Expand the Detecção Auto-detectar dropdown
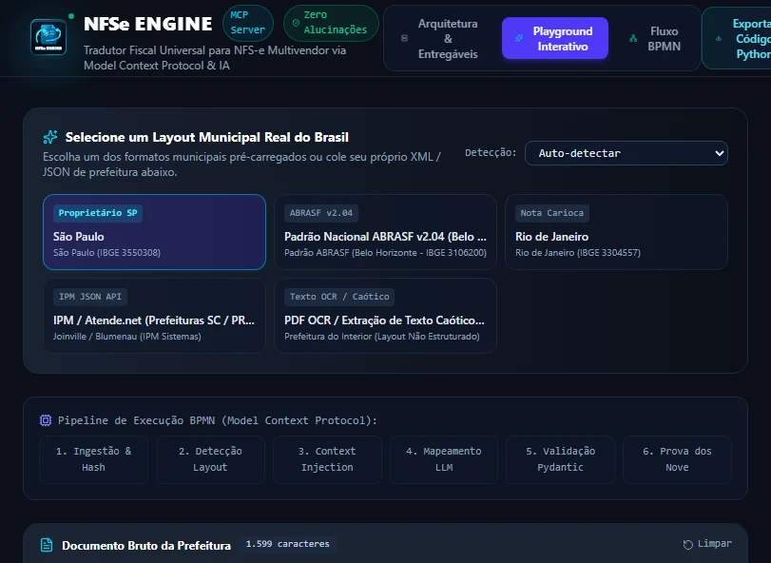This screenshot has height=563, width=771. [x=626, y=153]
